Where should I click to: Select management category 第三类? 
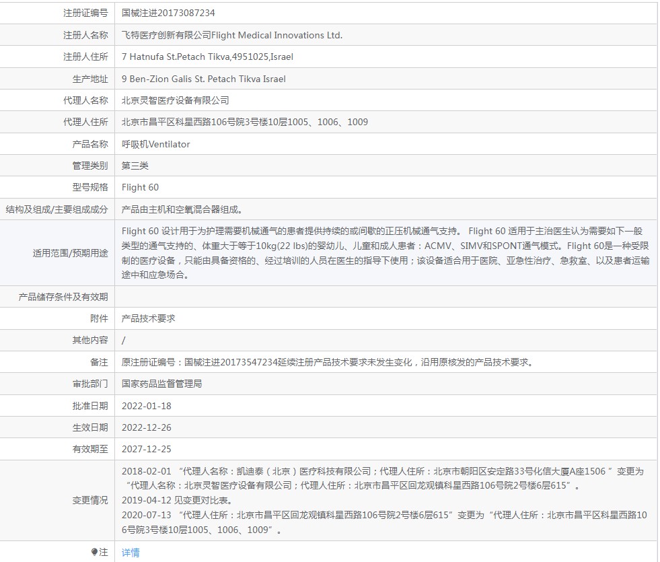(x=135, y=166)
